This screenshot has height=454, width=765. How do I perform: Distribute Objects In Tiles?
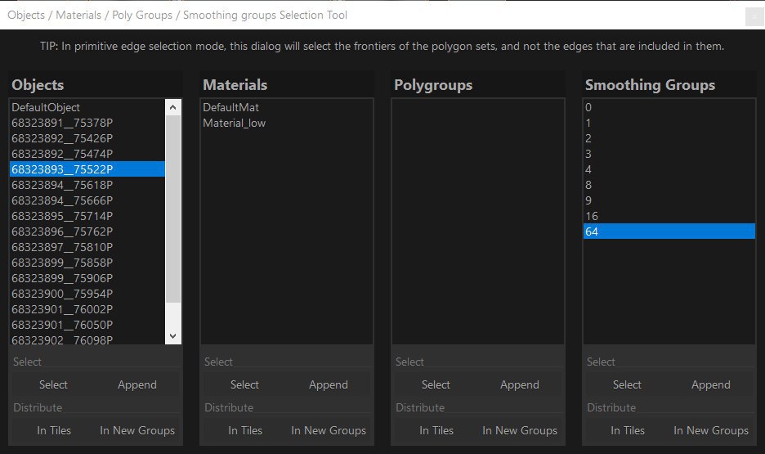(54, 430)
